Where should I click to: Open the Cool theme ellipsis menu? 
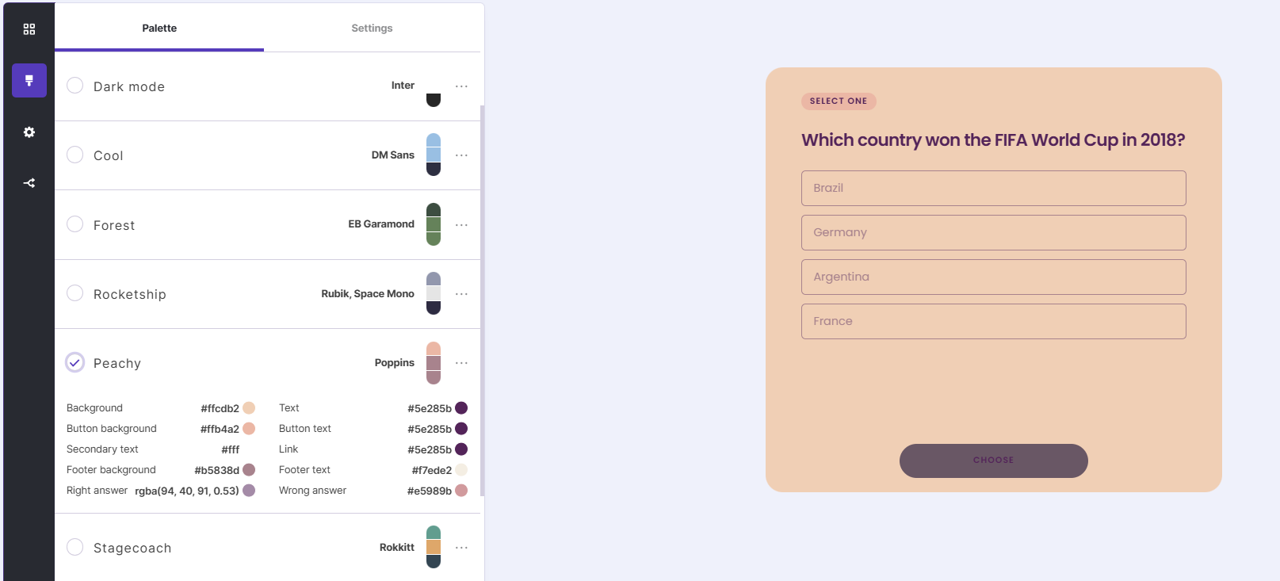(462, 155)
